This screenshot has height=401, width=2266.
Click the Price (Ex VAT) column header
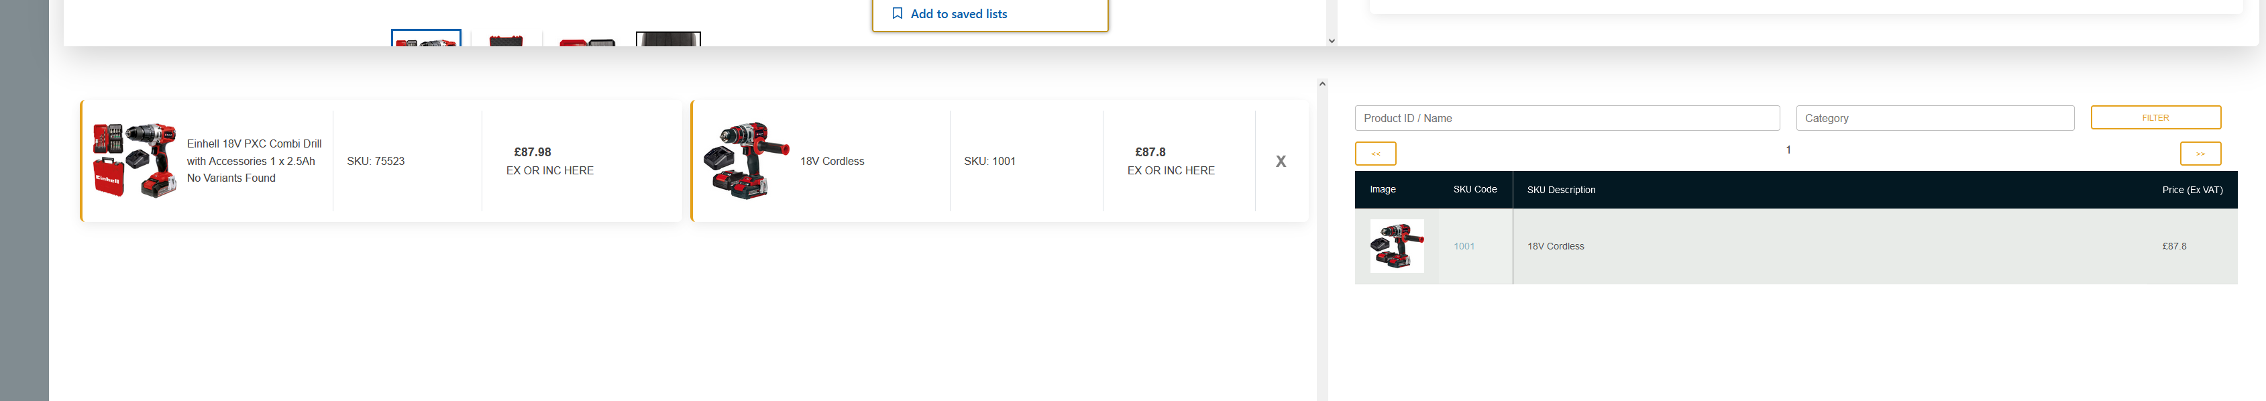tap(2192, 190)
